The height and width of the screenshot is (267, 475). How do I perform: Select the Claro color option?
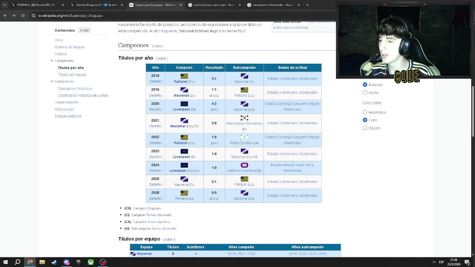pos(365,120)
